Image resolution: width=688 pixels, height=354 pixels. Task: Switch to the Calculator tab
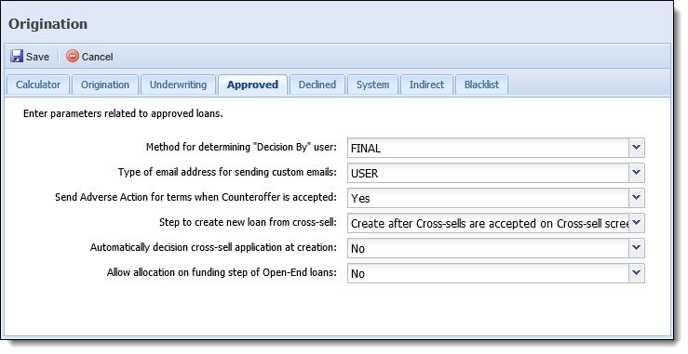point(38,85)
